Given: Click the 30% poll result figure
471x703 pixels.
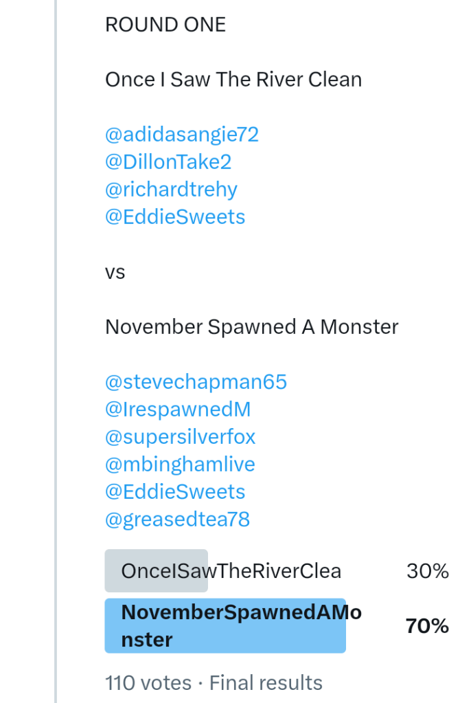Looking at the screenshot, I should point(427,571).
